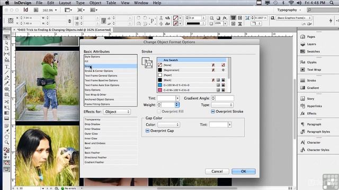Select Stroke & Corner Options attribute
Screen dimensions: 339x190
(111, 71)
